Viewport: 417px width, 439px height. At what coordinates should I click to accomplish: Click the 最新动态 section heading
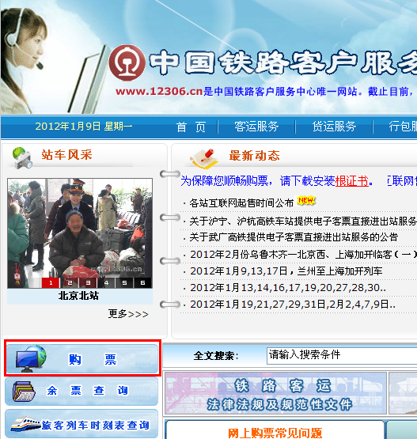click(x=254, y=155)
